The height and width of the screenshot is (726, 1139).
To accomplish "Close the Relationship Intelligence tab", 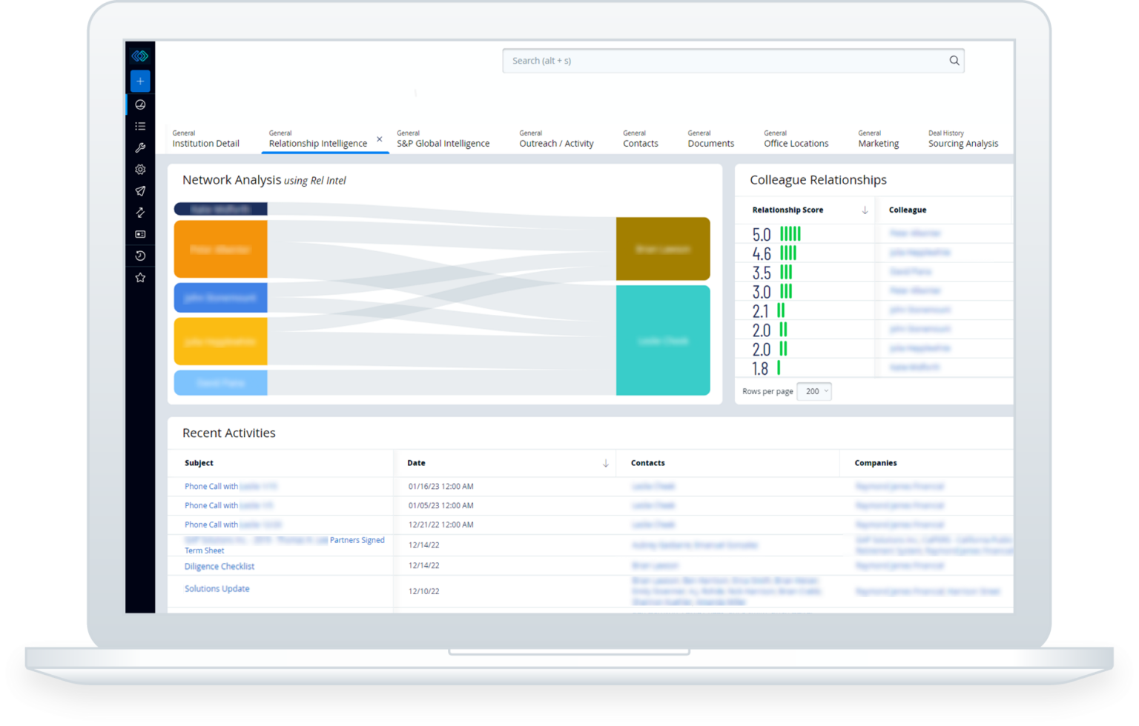I will click(x=380, y=139).
